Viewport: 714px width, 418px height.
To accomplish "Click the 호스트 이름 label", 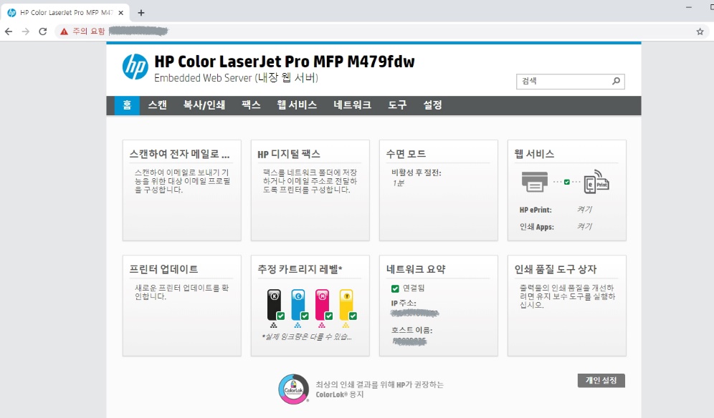I will point(411,330).
